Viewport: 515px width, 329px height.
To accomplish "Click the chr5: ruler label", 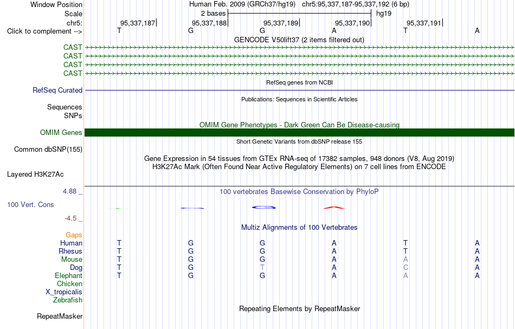I will [74, 23].
